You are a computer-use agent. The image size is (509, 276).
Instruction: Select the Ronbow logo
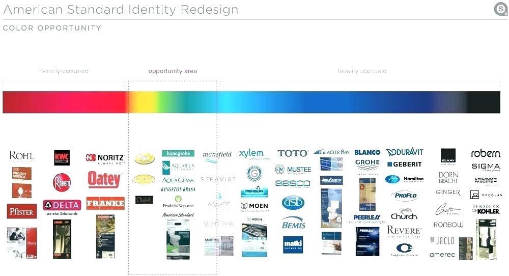coord(448,225)
